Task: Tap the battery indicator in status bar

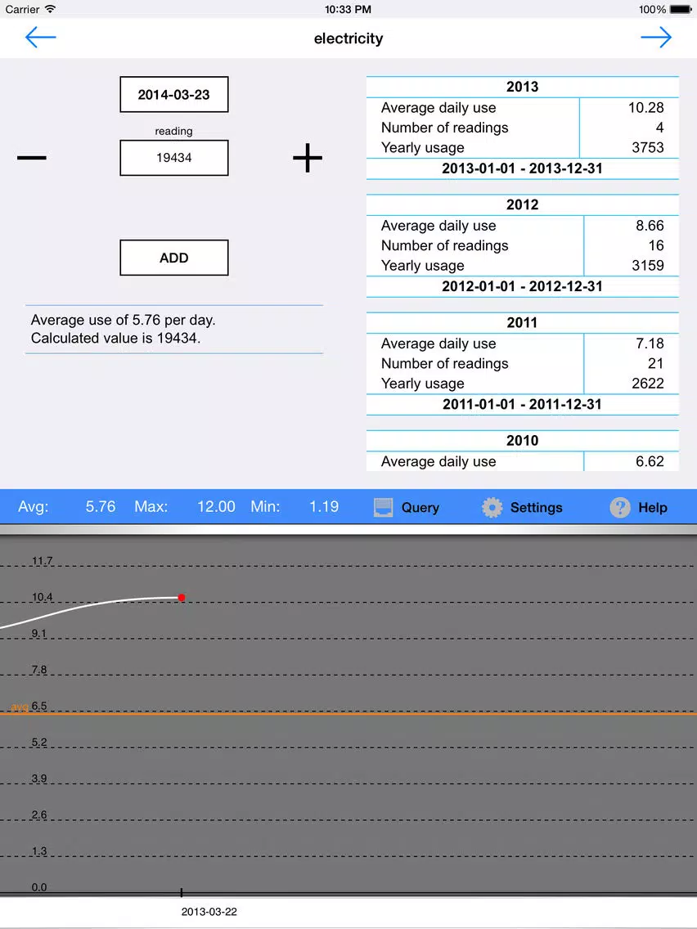Action: 681,10
